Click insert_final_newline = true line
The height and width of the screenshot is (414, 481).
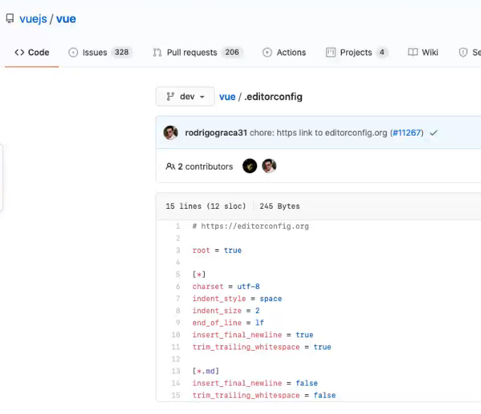[x=253, y=335]
